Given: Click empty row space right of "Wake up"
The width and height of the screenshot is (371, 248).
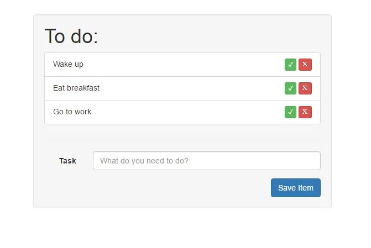Looking at the screenshot, I should [184, 65].
